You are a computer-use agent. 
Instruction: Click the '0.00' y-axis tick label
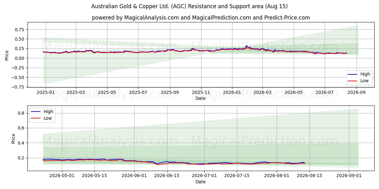(x=20, y=58)
